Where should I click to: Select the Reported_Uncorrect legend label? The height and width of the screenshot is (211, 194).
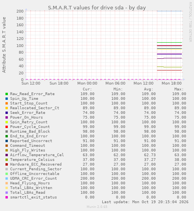point(31,141)
